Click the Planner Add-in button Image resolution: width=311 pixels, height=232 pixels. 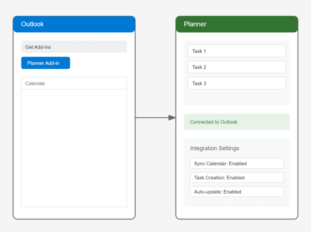point(46,63)
